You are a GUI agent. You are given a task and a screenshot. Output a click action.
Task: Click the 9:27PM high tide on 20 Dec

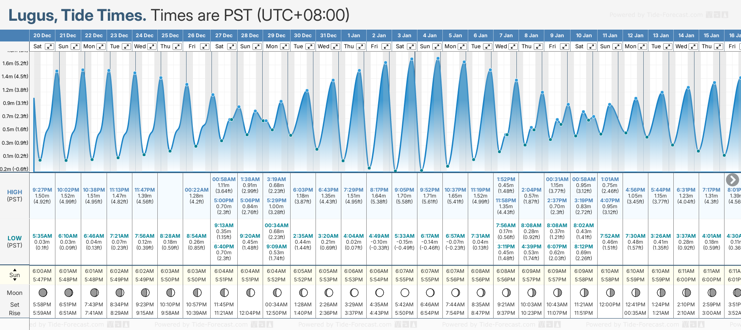coord(42,190)
